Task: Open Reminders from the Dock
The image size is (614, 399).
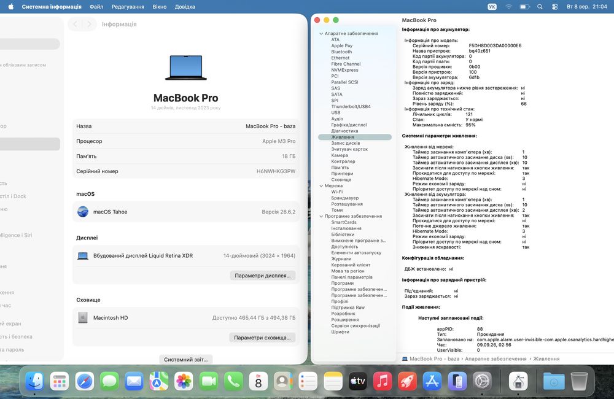Action: point(308,381)
